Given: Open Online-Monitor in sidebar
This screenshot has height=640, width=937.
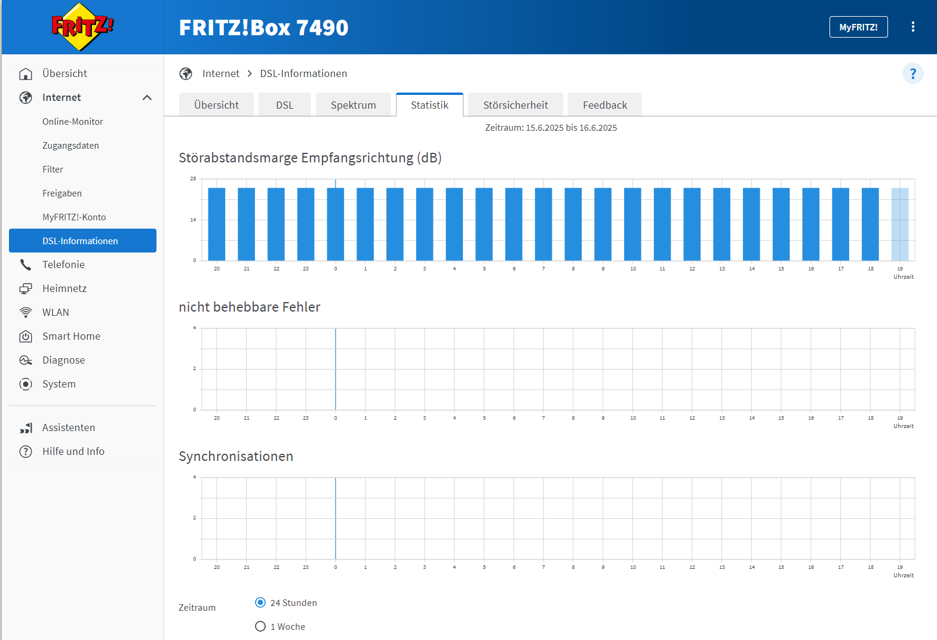Looking at the screenshot, I should pyautogui.click(x=73, y=121).
